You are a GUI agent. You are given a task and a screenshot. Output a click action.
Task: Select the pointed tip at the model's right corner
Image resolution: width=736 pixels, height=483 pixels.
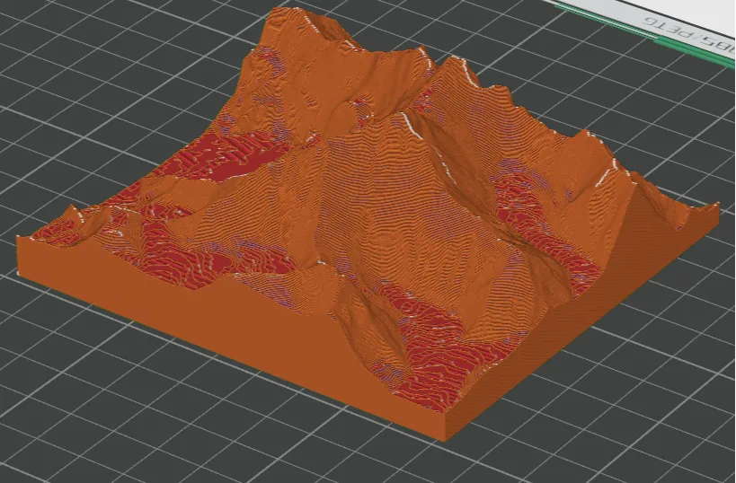pos(716,205)
